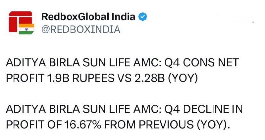Screen dimensions: 265x140
Task: Click "PROFIT OF" in the last line
Action: (33, 124)
